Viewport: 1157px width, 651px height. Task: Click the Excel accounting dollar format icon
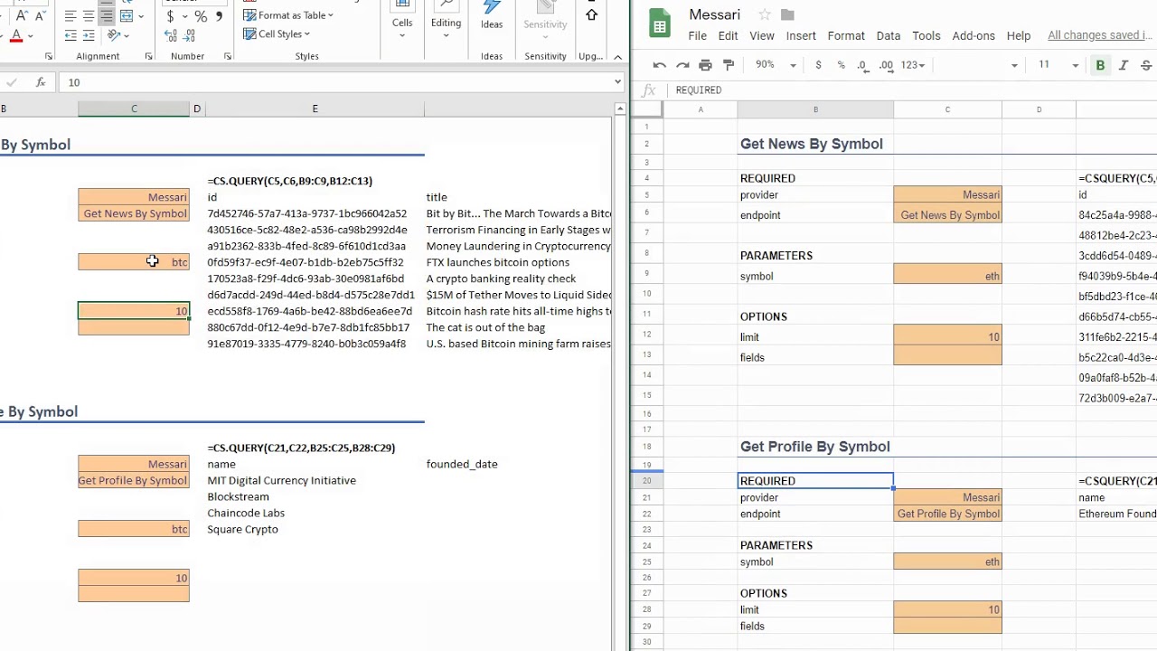170,16
